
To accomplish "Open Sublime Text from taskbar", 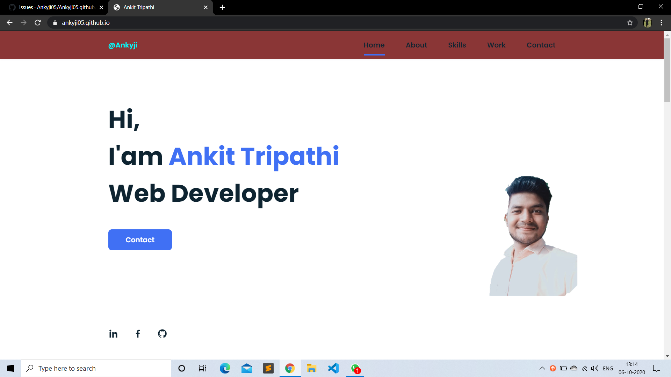I will click(268, 368).
